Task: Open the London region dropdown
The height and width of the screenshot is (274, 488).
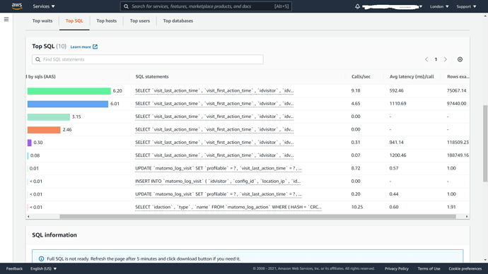Action: click(x=439, y=6)
